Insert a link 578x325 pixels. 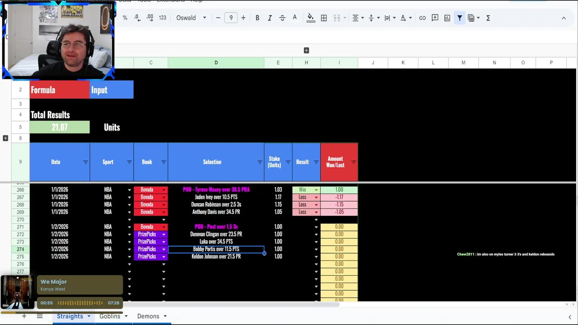click(422, 18)
